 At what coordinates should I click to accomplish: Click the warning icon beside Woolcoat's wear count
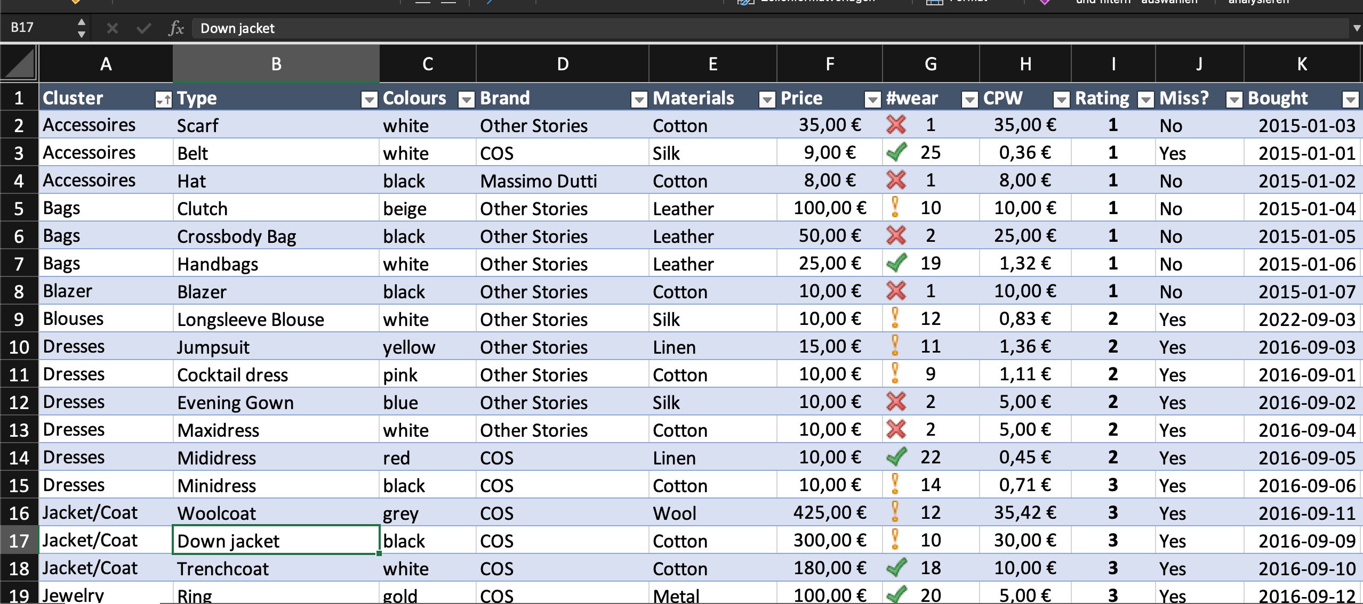pyautogui.click(x=895, y=512)
